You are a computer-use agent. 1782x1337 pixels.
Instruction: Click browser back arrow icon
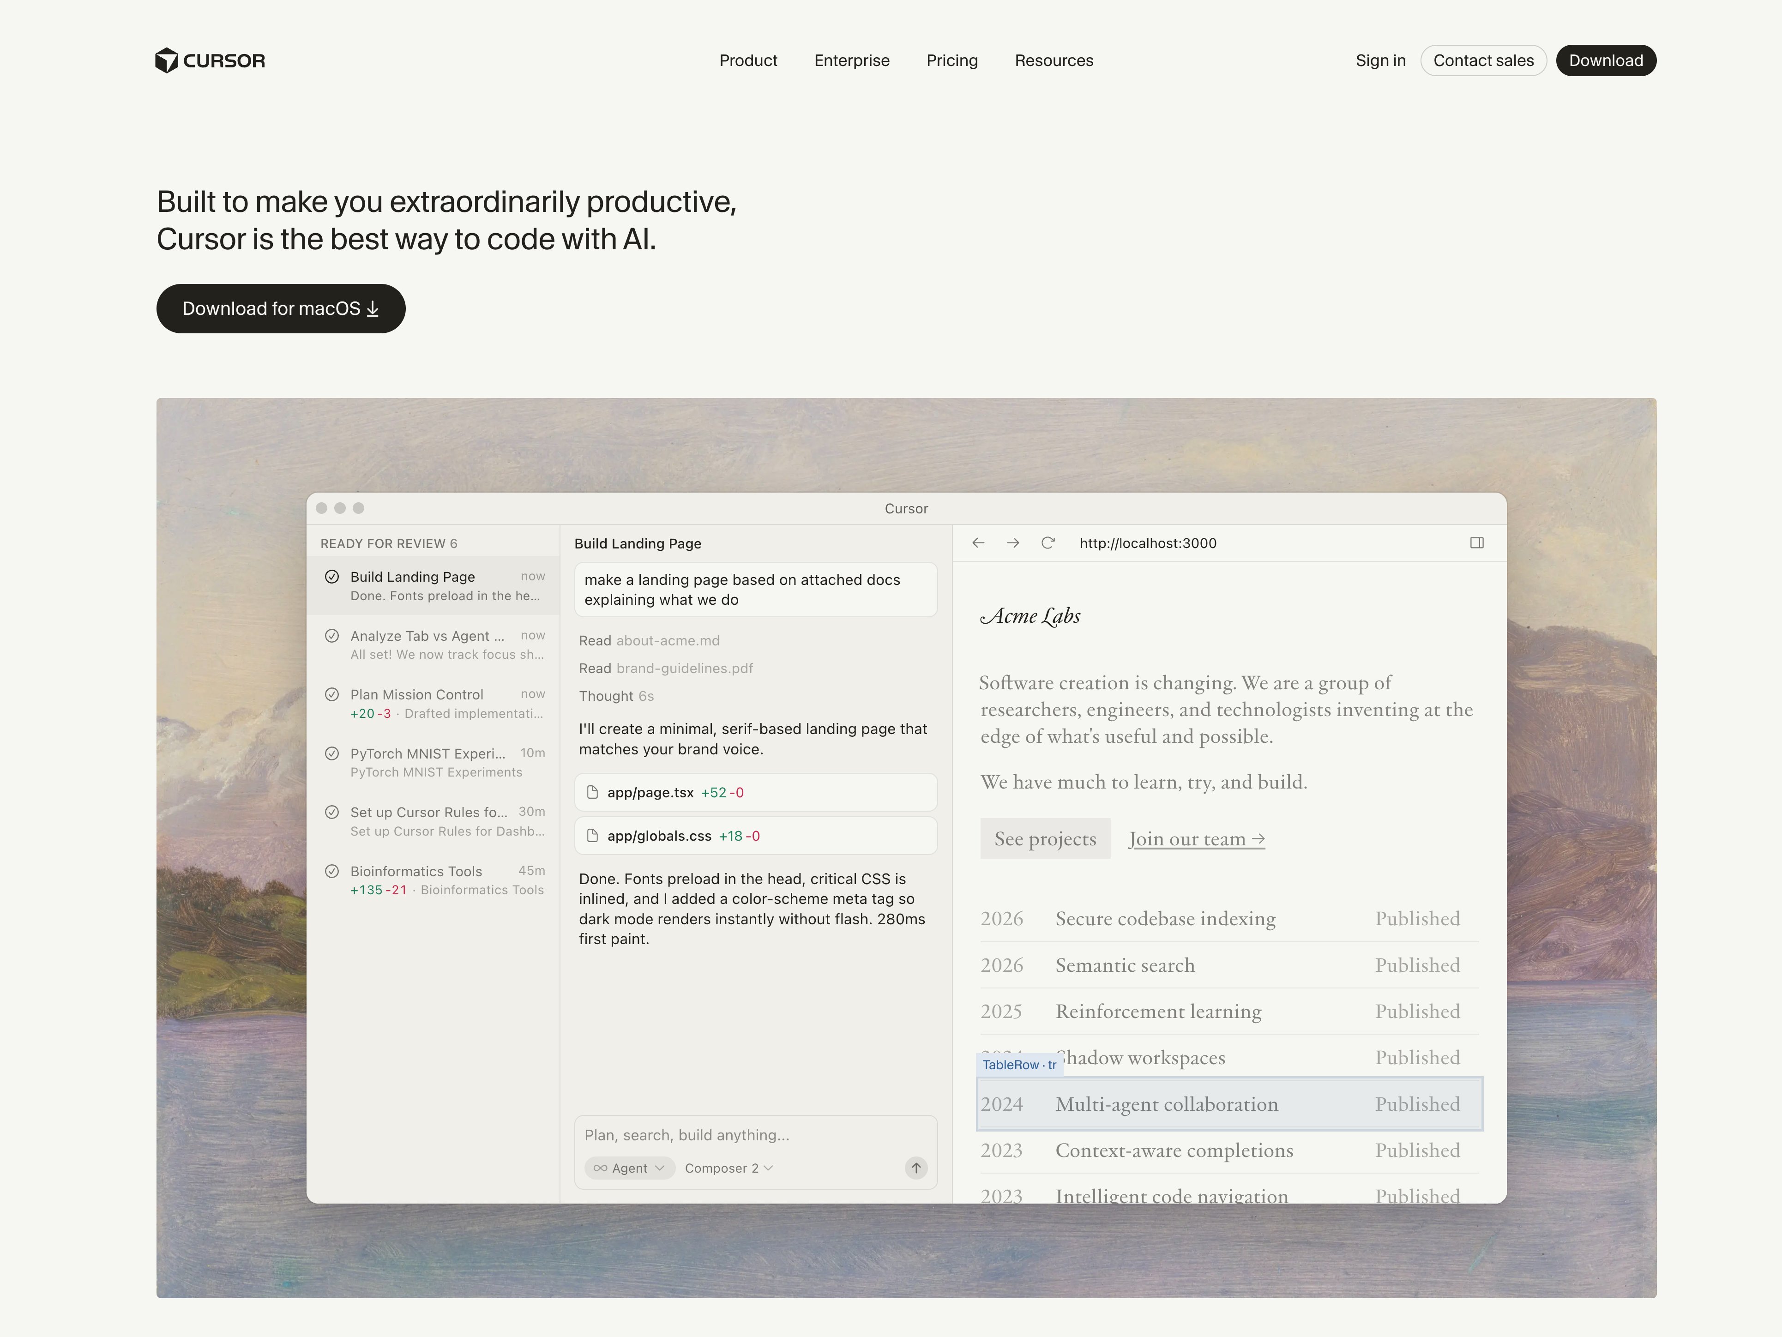[978, 543]
